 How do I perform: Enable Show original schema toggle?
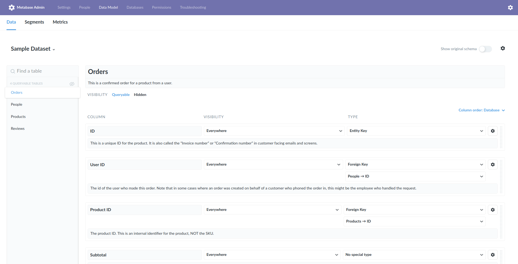tap(485, 49)
